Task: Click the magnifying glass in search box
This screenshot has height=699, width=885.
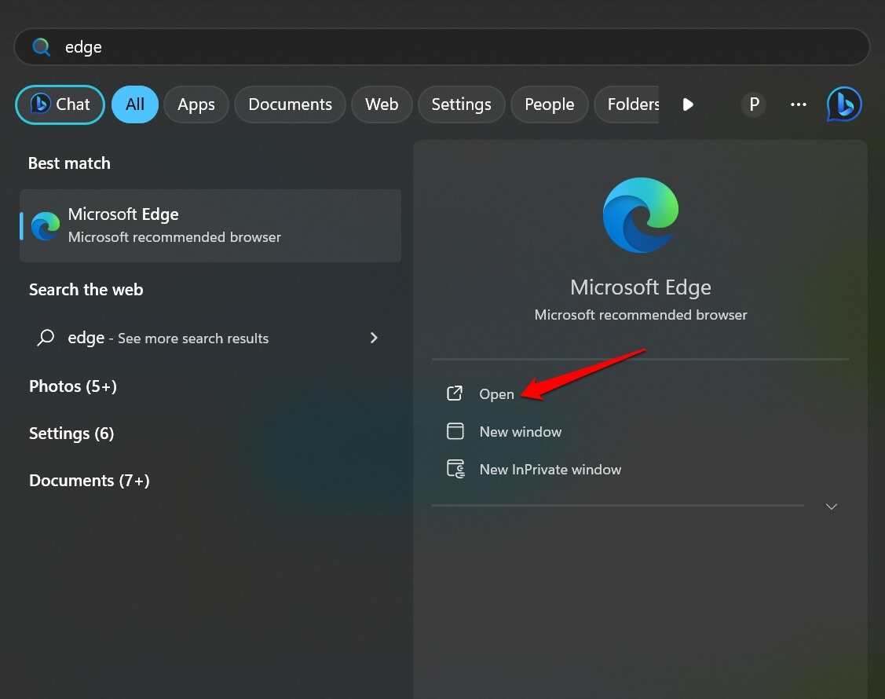Action: (40, 47)
